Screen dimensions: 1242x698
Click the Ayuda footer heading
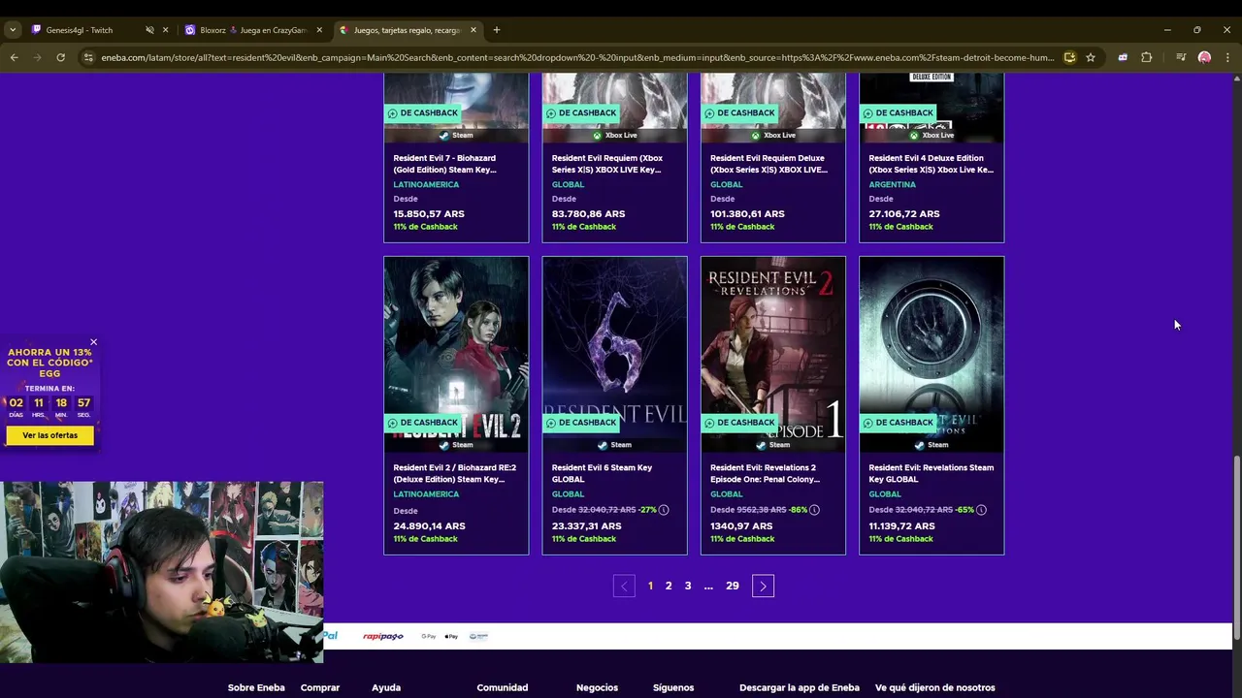coord(386,687)
